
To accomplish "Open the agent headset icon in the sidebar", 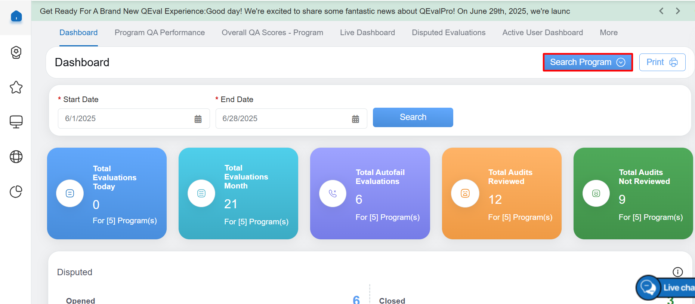I will pos(16,52).
